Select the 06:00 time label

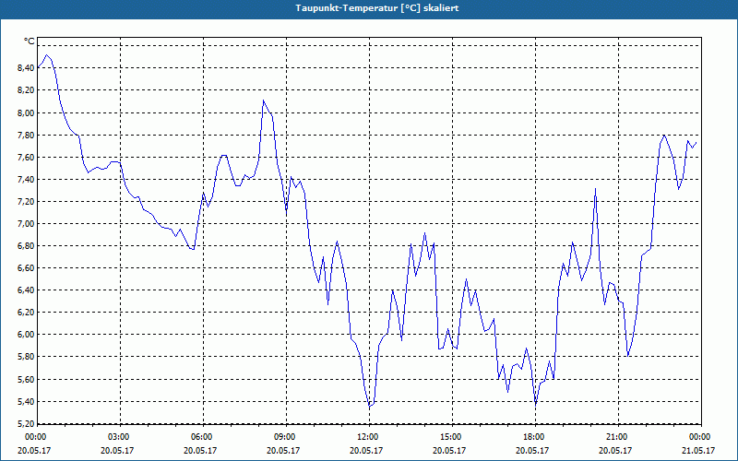[203, 437]
